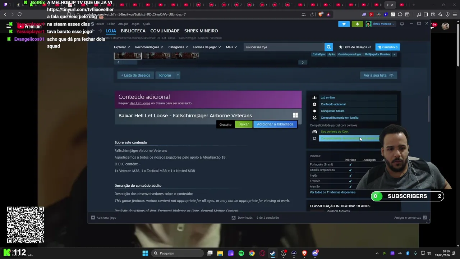Click the green Baixar button
460x259 pixels.
(x=244, y=124)
